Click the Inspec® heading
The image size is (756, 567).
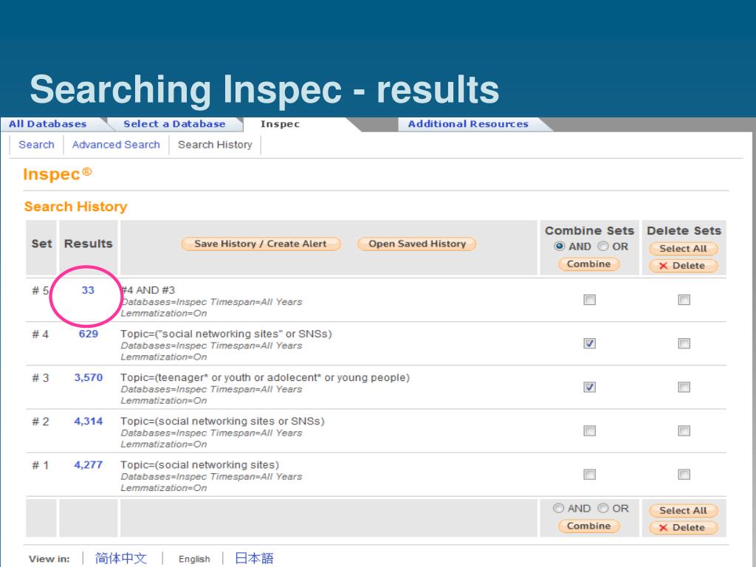(58, 173)
